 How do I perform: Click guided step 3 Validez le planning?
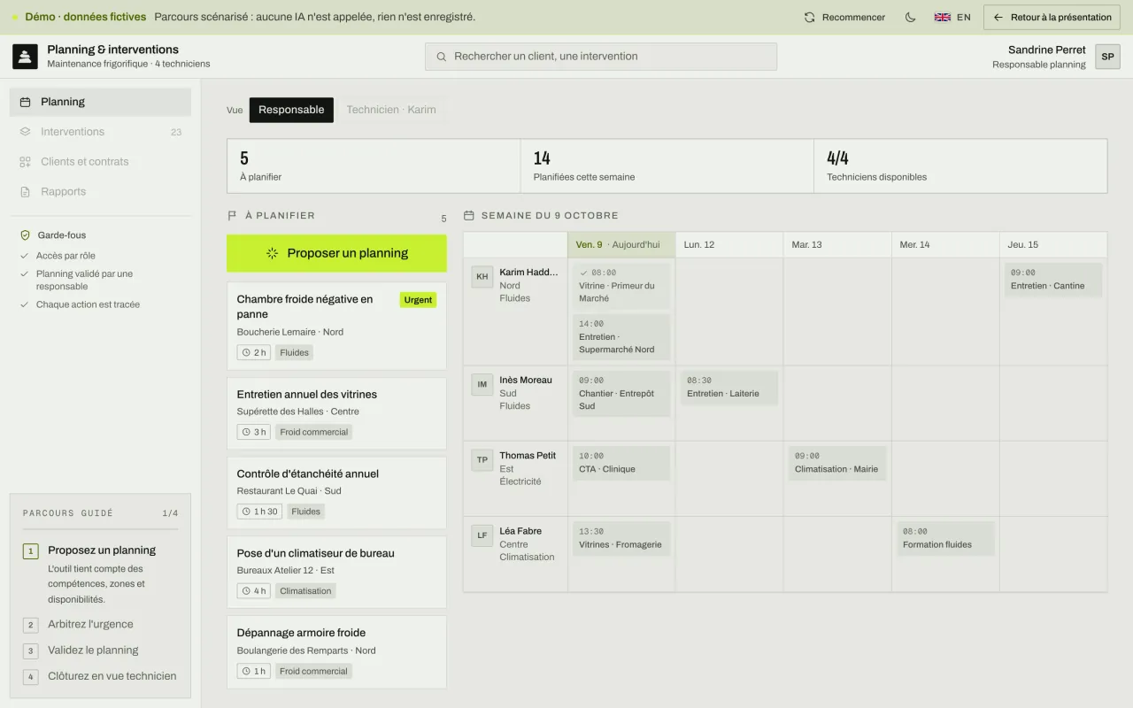coord(100,650)
